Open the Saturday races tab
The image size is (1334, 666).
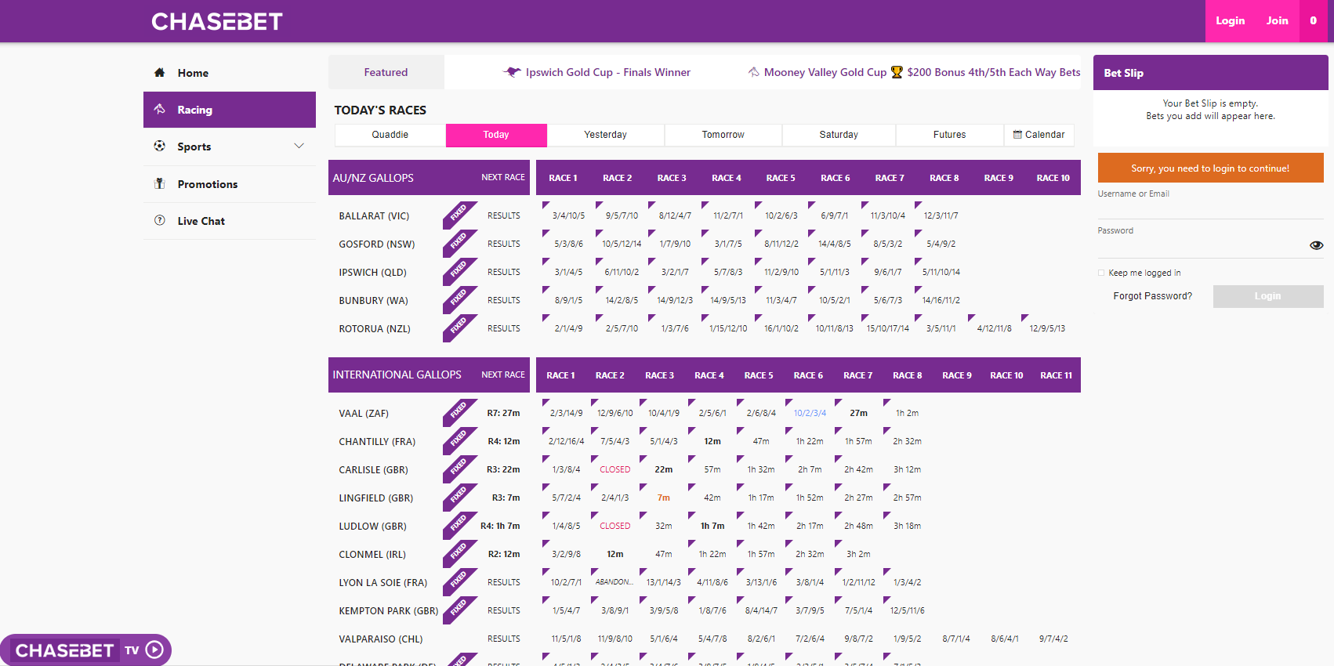(839, 135)
